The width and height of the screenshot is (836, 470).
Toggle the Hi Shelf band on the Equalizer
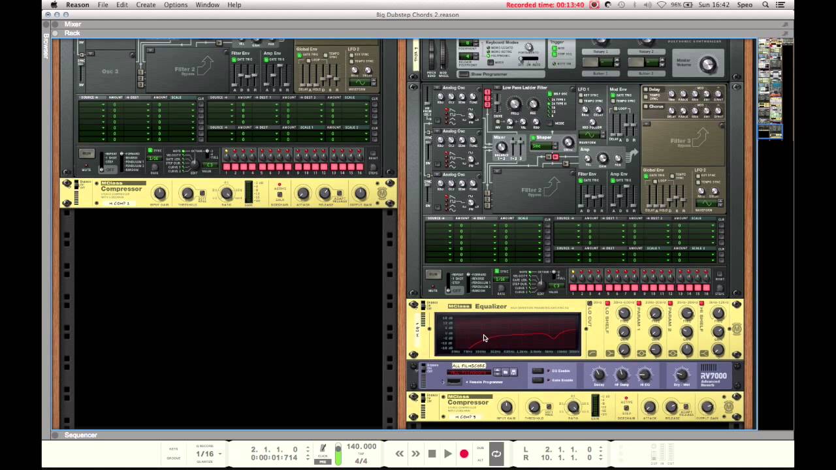pyautogui.click(x=703, y=304)
